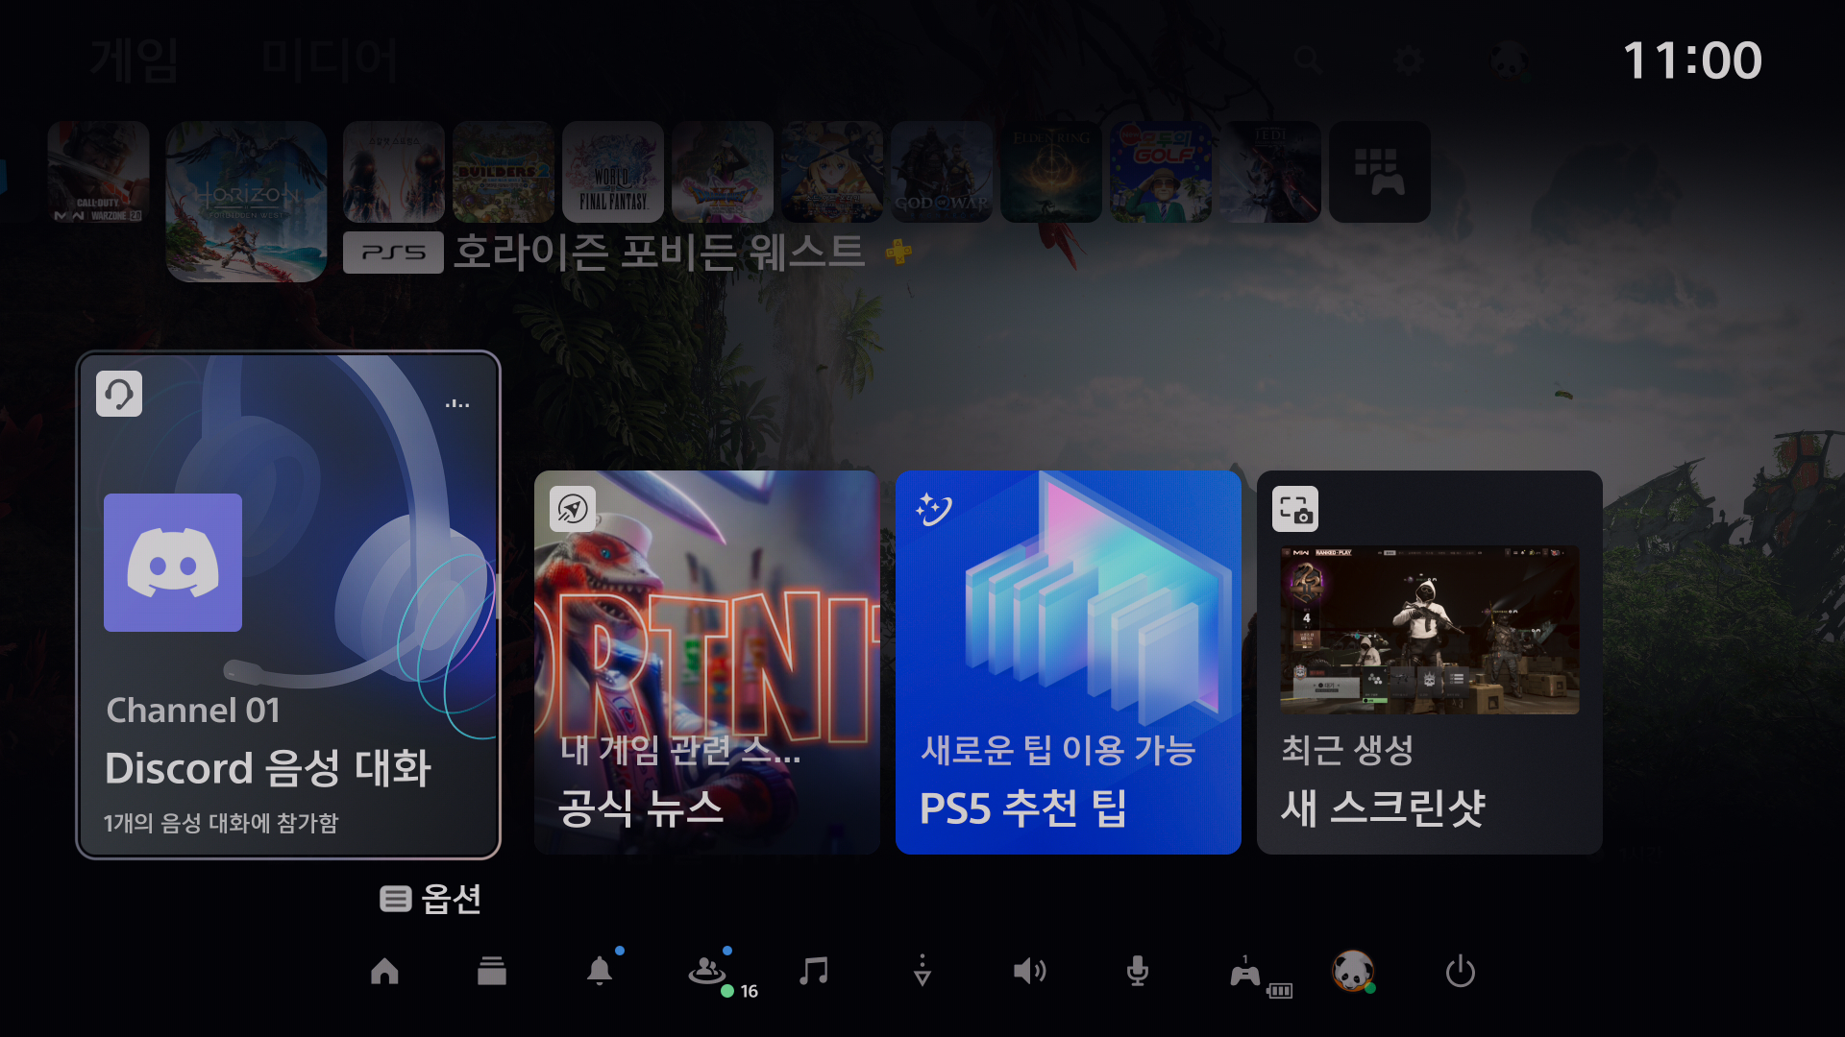Open the 새 스크린샷 card
Image resolution: width=1845 pixels, height=1037 pixels.
(x=1430, y=663)
